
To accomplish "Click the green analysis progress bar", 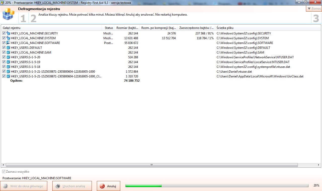I will [217, 186].
